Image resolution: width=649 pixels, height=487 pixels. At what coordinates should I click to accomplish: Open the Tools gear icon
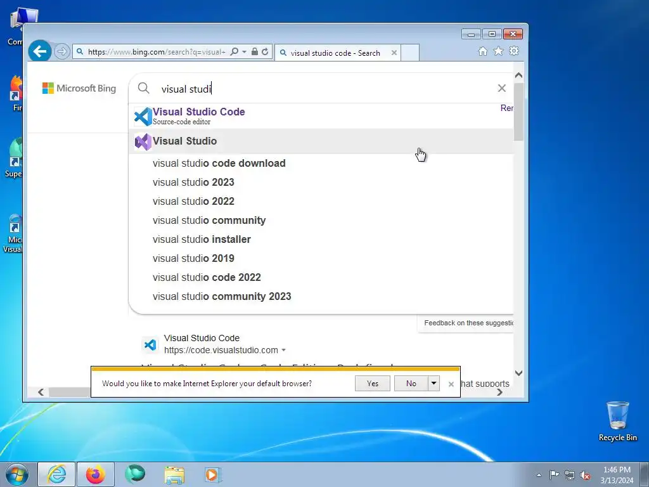tap(514, 51)
